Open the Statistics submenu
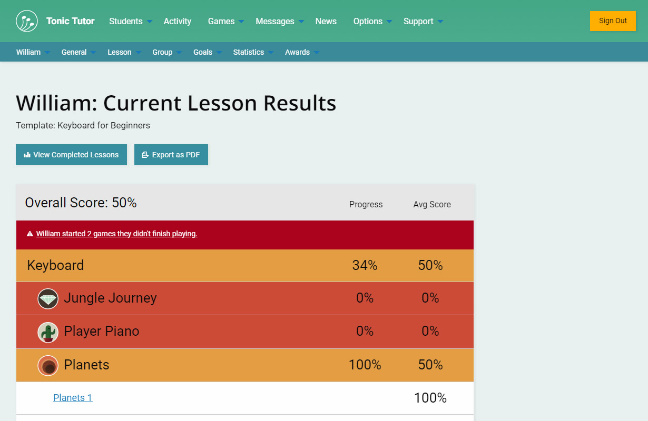The width and height of the screenshot is (648, 421). pos(253,52)
